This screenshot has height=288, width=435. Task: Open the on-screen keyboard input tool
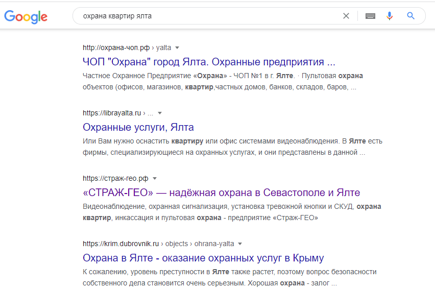(x=370, y=16)
